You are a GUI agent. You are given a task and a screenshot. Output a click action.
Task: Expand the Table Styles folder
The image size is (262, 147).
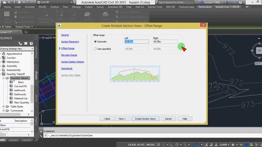pyautogui.click(x=4, y=107)
